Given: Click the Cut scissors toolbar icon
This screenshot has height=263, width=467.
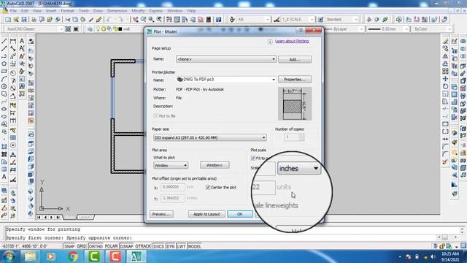Looking at the screenshot, I should click(67, 20).
